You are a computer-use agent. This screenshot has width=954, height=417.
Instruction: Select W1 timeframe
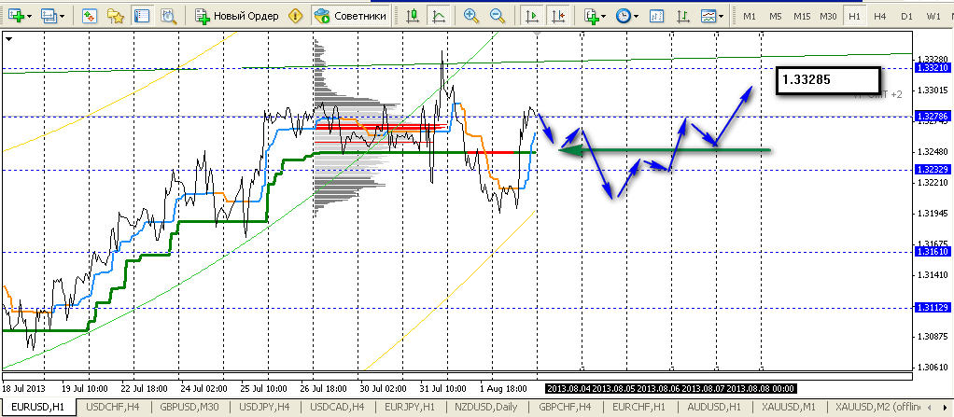933,17
